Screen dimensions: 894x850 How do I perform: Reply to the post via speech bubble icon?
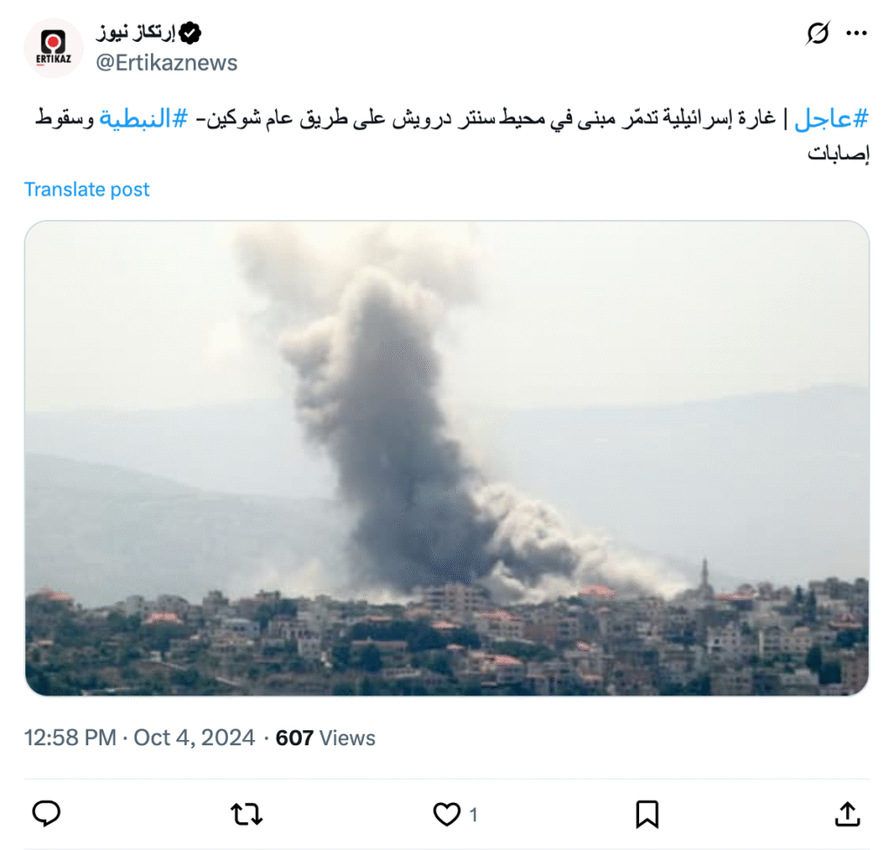pyautogui.click(x=46, y=813)
